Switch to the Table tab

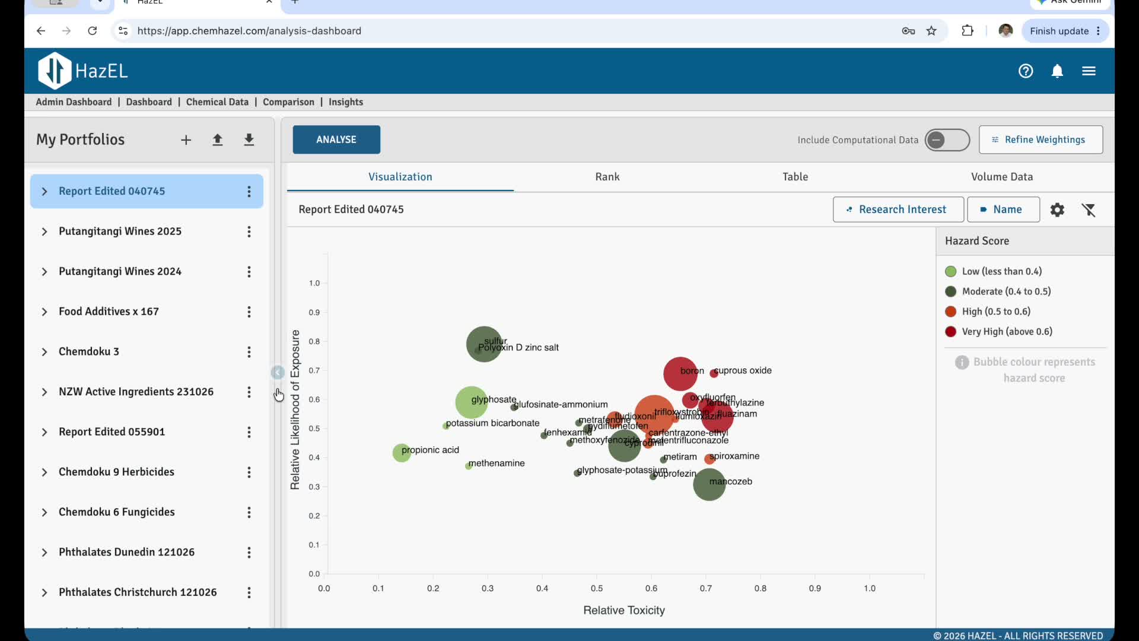point(795,177)
